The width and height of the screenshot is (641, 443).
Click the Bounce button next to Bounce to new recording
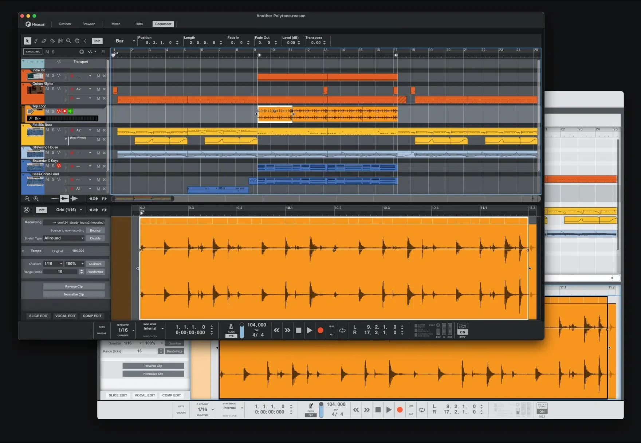point(95,230)
